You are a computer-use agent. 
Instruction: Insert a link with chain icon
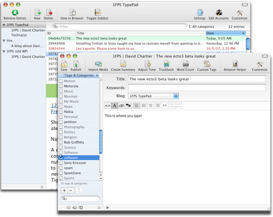pyautogui.click(x=121, y=105)
